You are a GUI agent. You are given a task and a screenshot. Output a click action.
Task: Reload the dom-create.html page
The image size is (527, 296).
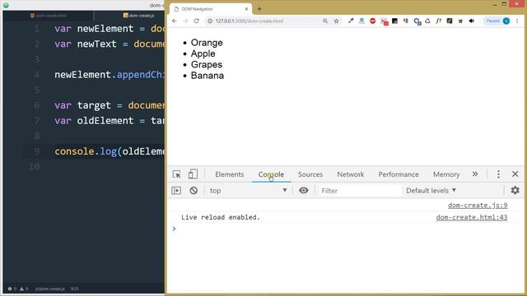point(196,21)
